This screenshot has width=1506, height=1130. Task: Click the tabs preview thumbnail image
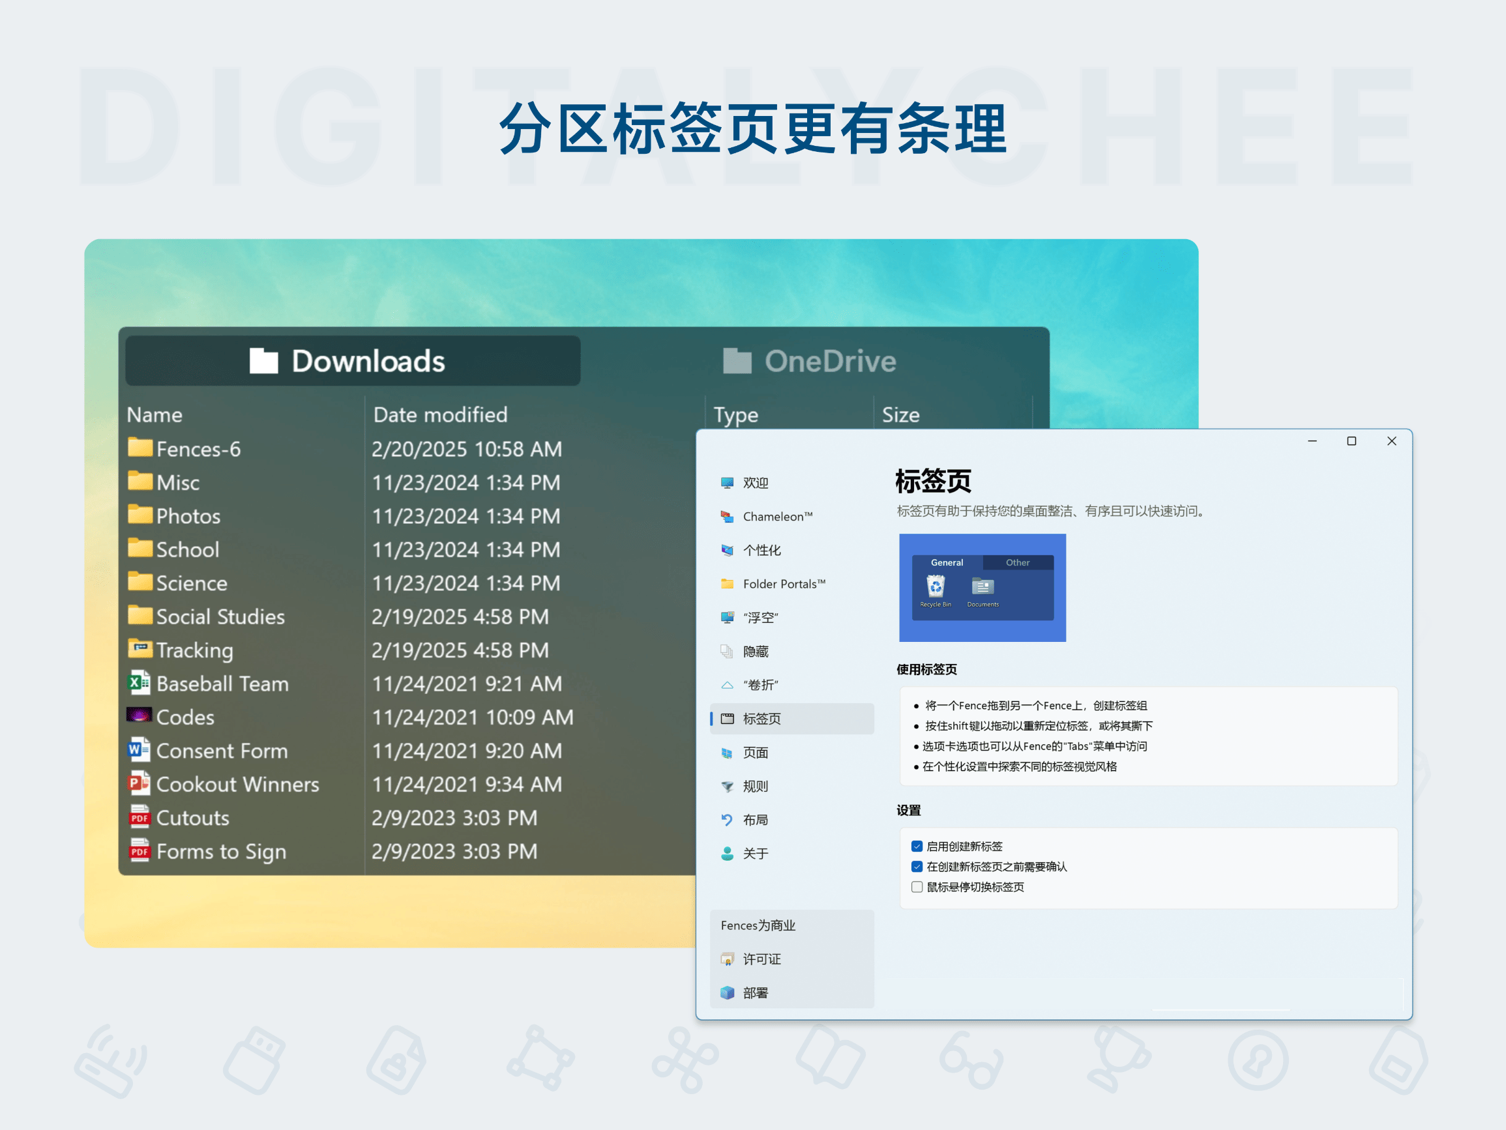click(982, 587)
